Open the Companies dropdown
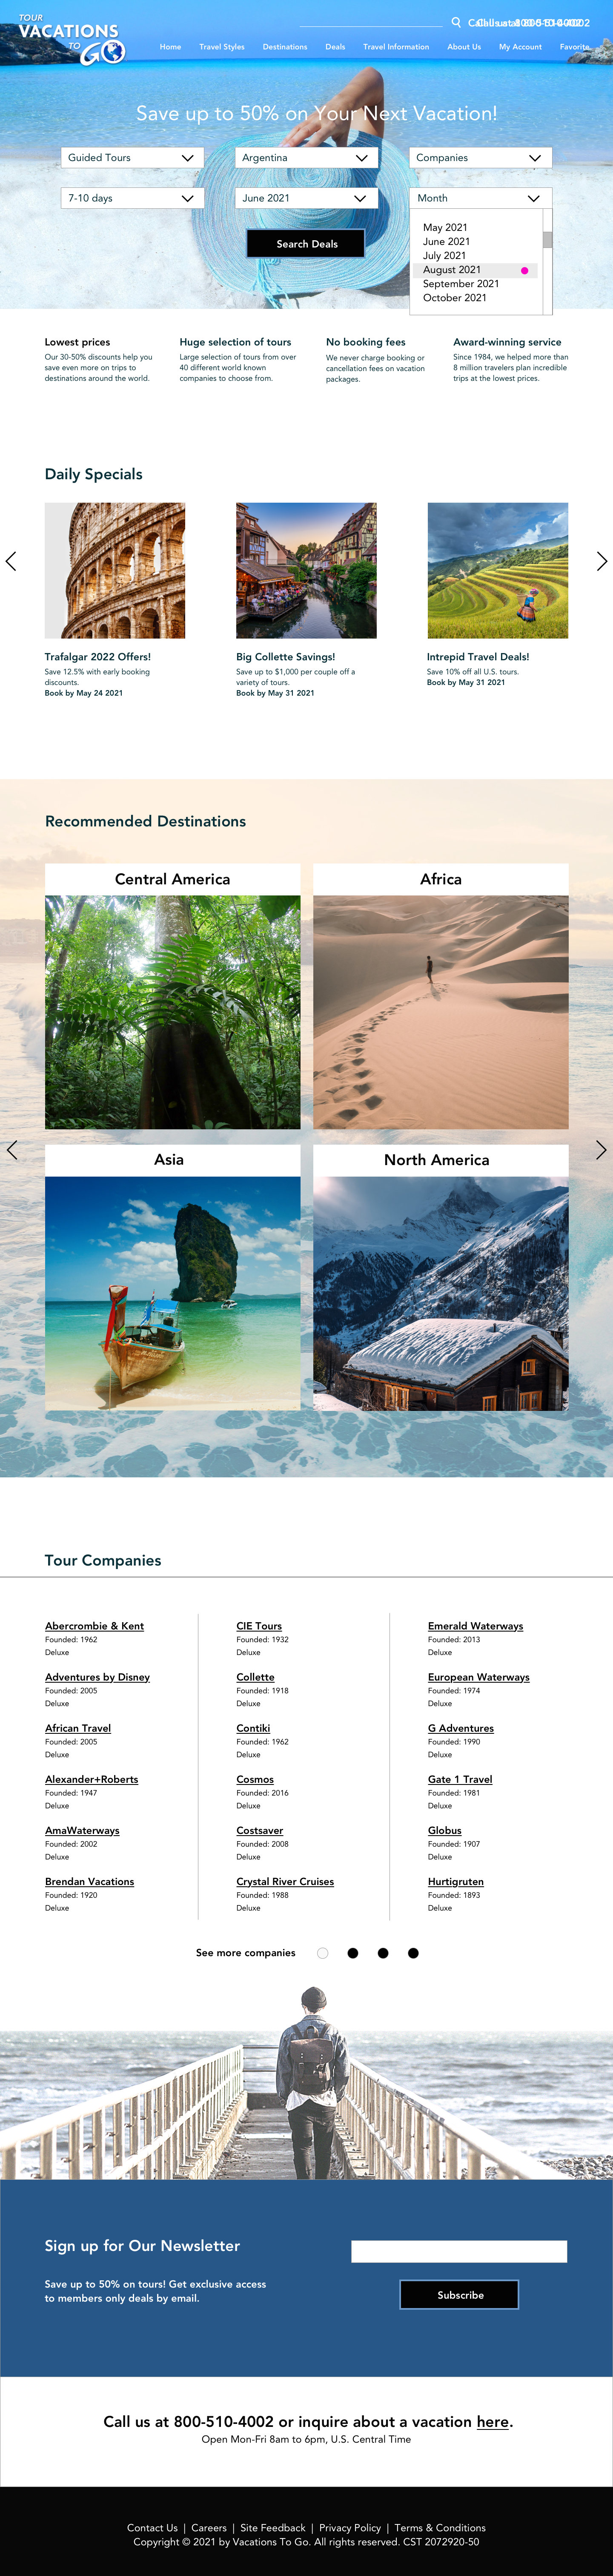Image resolution: width=613 pixels, height=2576 pixels. 480,158
